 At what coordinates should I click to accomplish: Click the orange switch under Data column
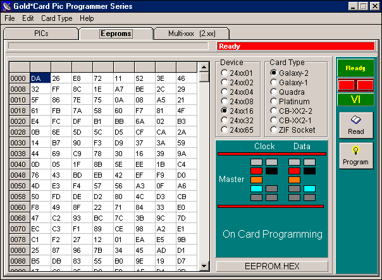pyautogui.click(x=294, y=180)
